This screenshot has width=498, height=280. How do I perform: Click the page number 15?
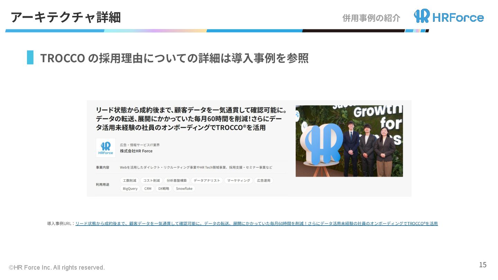pos(483,265)
